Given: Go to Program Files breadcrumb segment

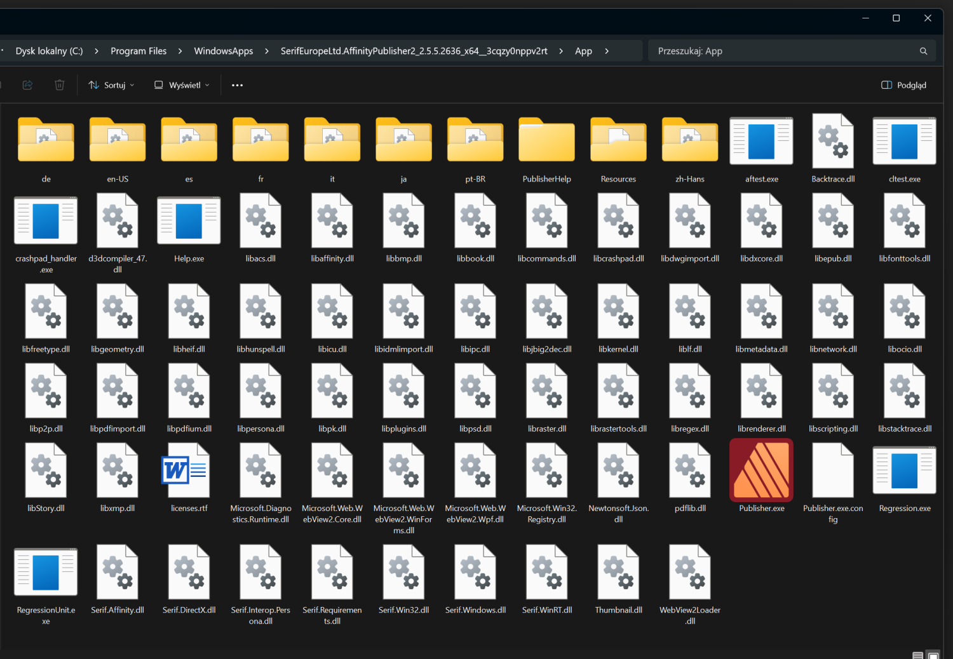Looking at the screenshot, I should 139,51.
